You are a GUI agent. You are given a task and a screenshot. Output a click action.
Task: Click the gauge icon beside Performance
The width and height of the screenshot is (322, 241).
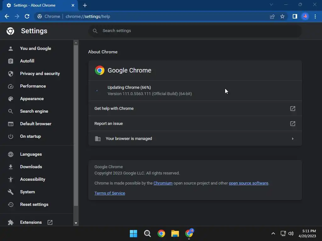11,86
